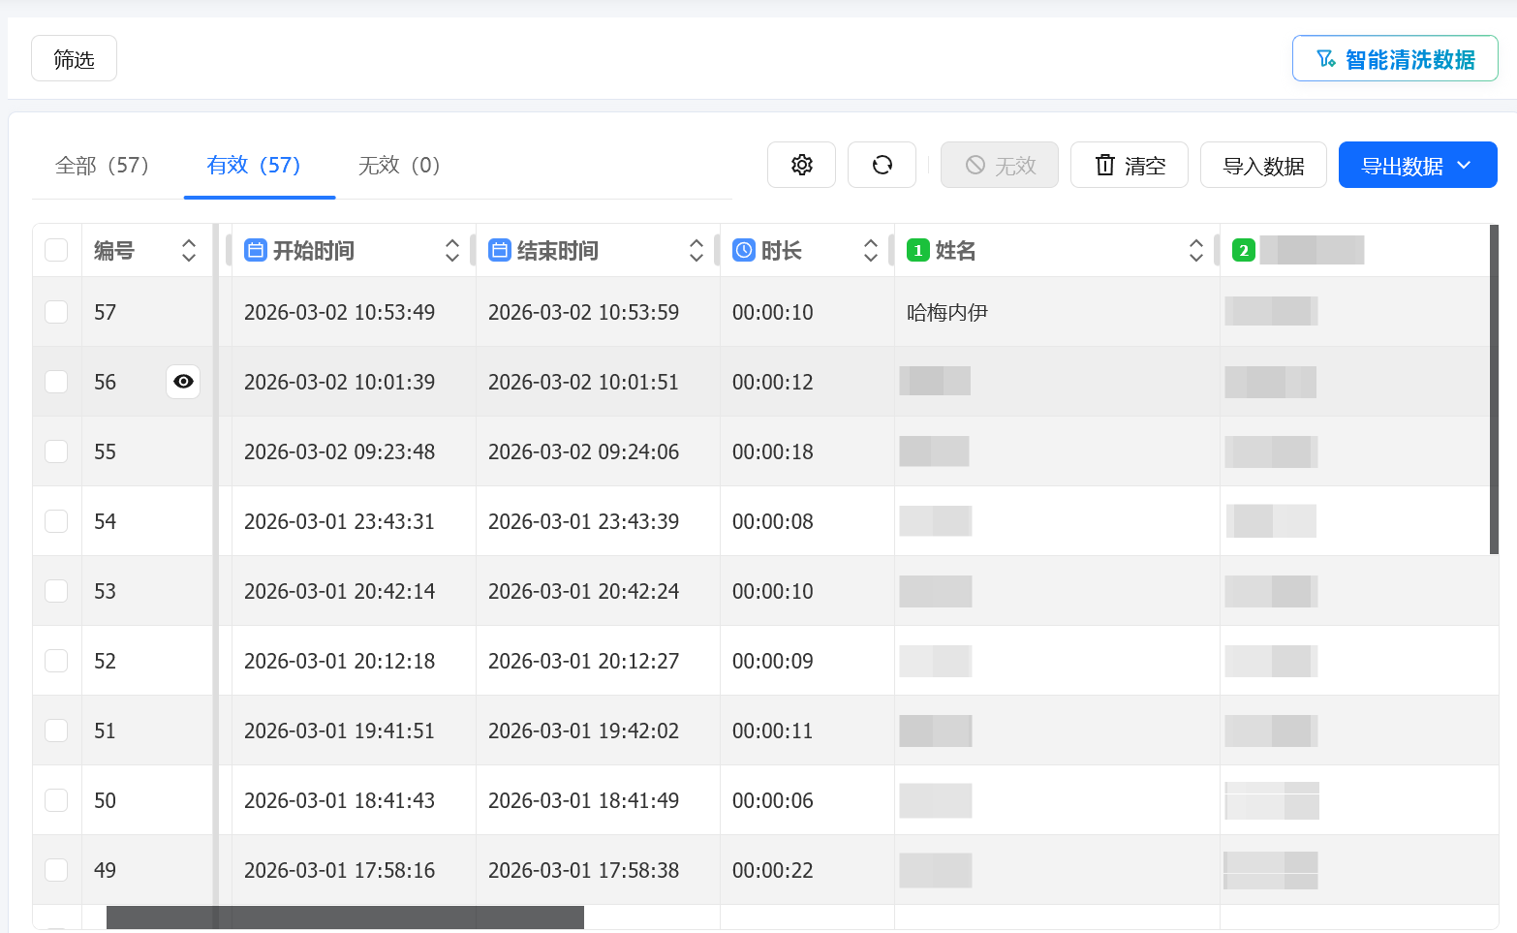Check the checkbox for row 57

click(x=56, y=312)
